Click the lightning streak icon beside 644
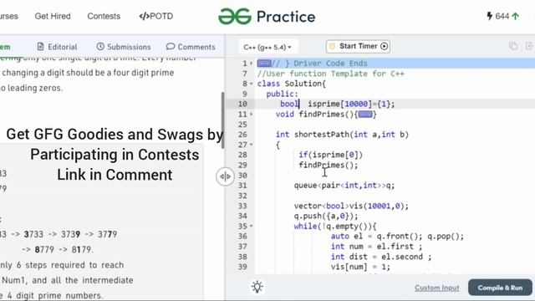 coord(490,16)
